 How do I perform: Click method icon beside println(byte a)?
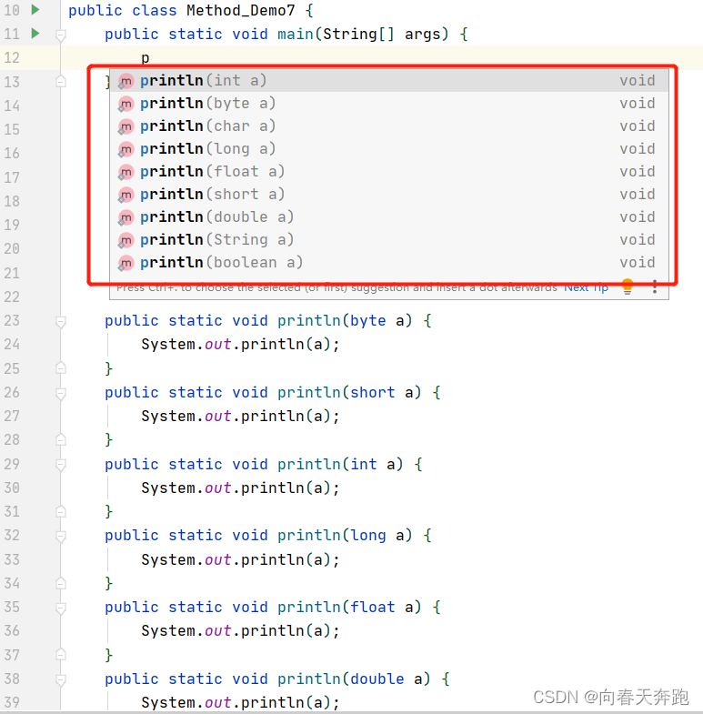point(126,104)
